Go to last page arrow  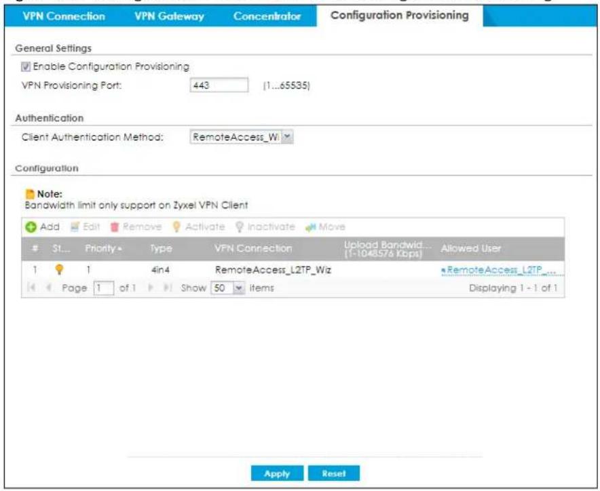[168, 288]
